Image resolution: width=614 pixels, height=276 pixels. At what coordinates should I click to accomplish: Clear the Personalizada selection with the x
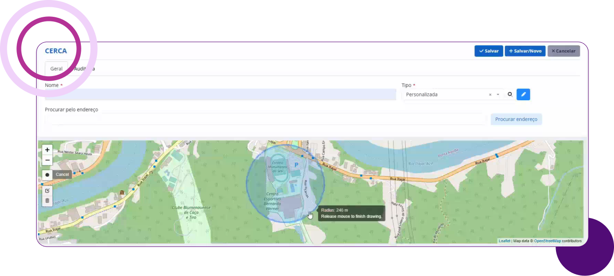pyautogui.click(x=490, y=95)
